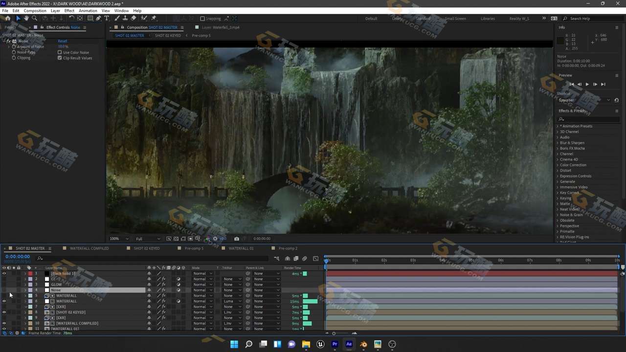Switch to the SHOT 02 KEYED timeline tab
Viewport: 626px width, 352px height.
pos(147,248)
